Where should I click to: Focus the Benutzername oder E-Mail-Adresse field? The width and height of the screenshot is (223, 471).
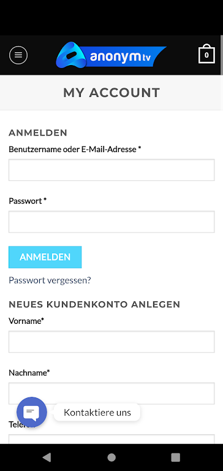pos(112,170)
